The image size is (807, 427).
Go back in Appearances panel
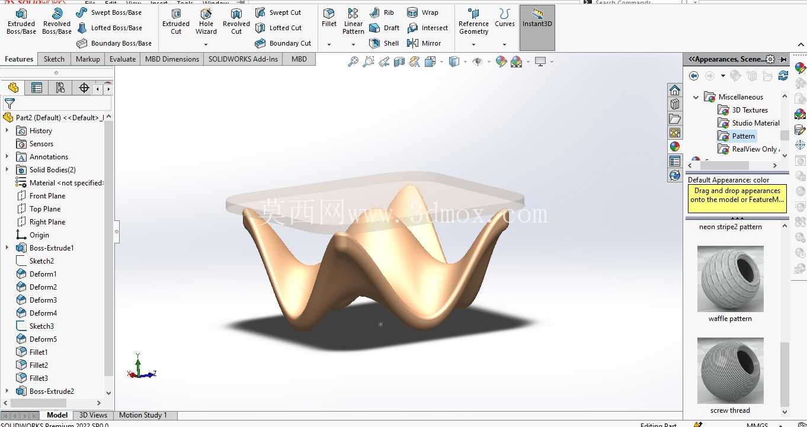point(694,76)
